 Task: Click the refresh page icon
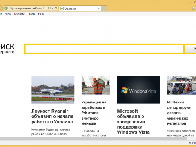pyautogui.click(x=56, y=8)
